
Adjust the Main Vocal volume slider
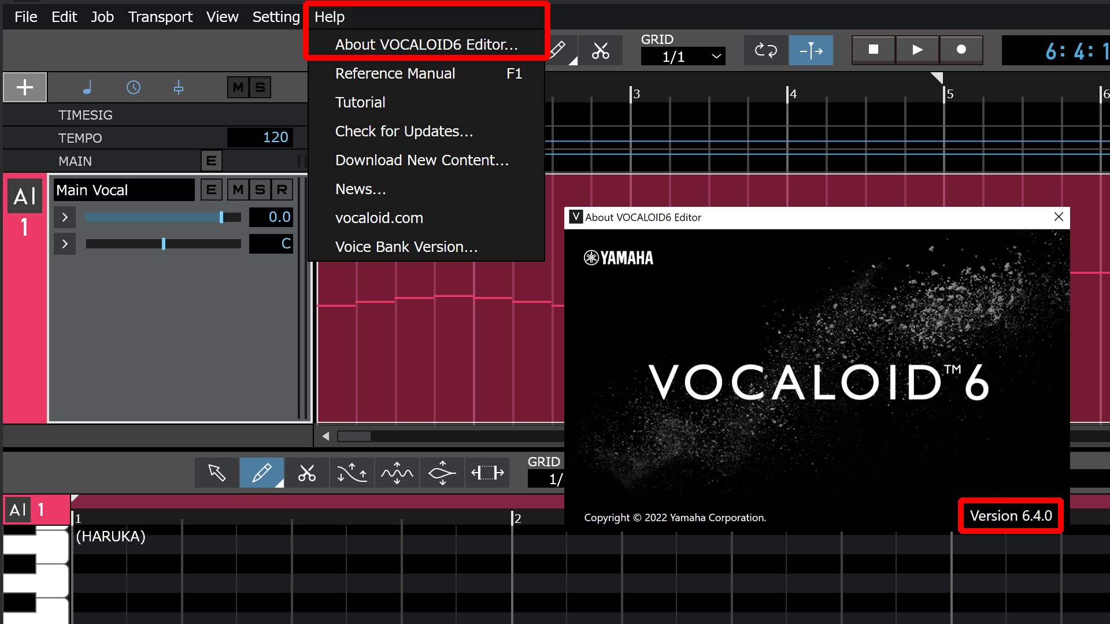pyautogui.click(x=222, y=217)
